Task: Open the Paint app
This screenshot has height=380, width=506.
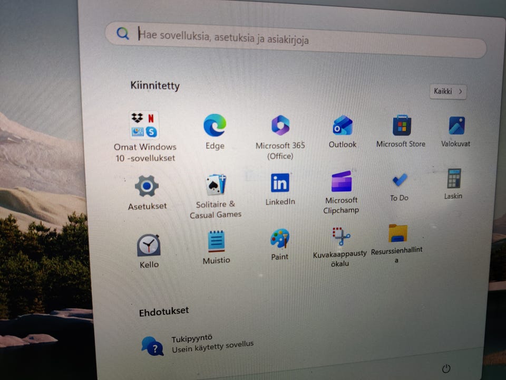Action: click(x=279, y=244)
